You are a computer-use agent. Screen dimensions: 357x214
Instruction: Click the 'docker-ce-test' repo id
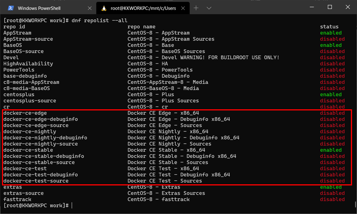click(x=25, y=168)
